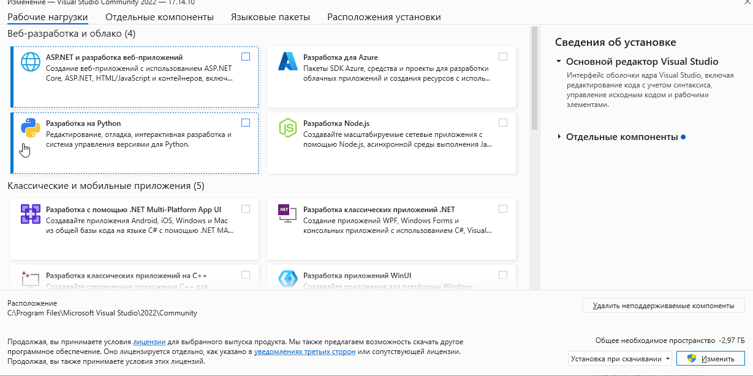The height and width of the screenshot is (376, 753).
Task: Click the Разработка приложений WinUI title
Action: [x=356, y=275]
